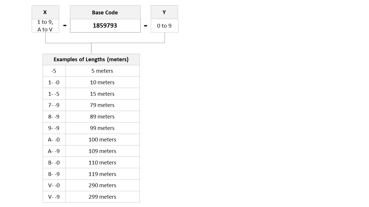Screen dimensions: 369x207
Task: Select the '9- -9' code cell
Action: tap(54, 128)
